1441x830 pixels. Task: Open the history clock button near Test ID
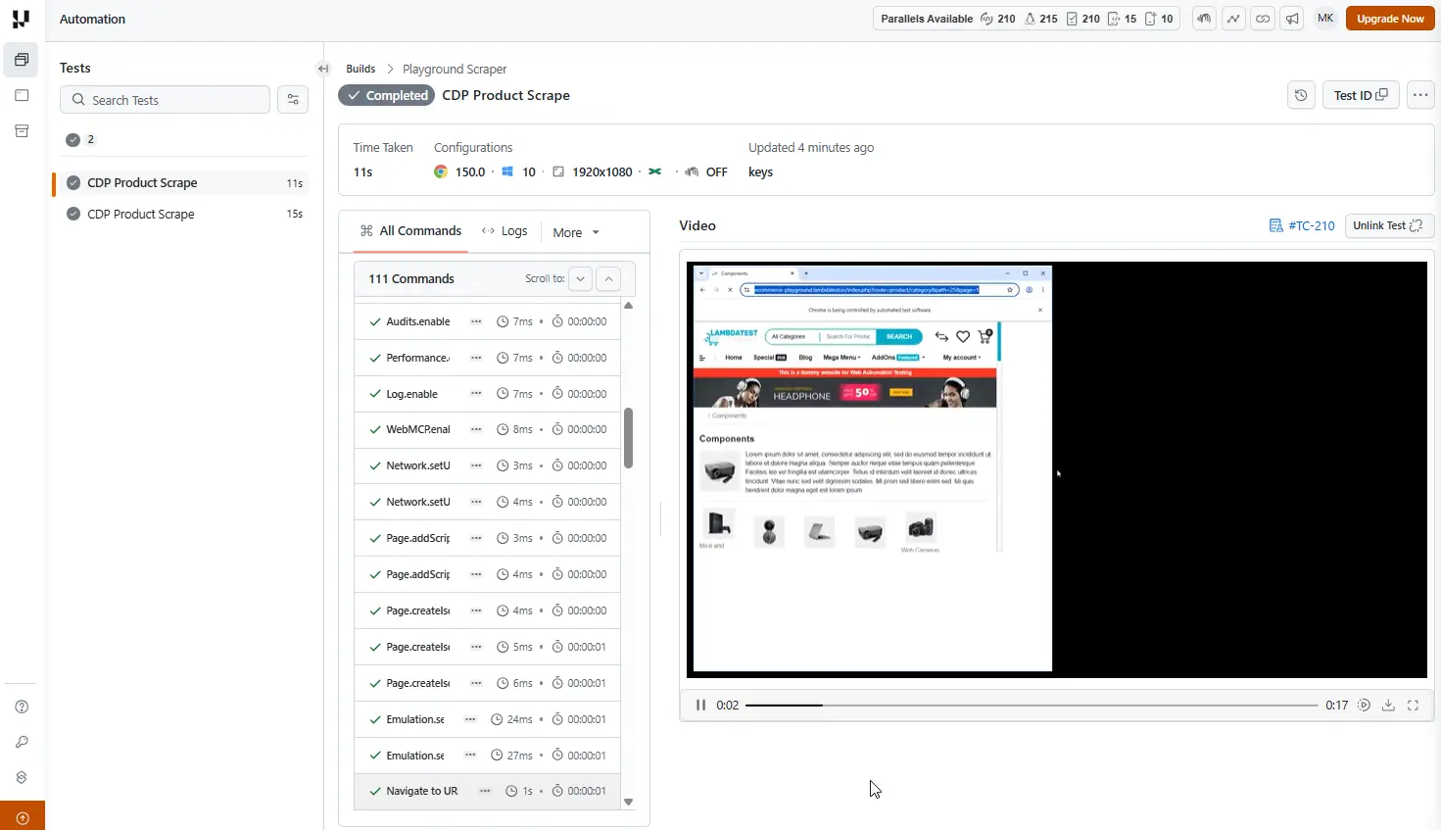[1301, 95]
